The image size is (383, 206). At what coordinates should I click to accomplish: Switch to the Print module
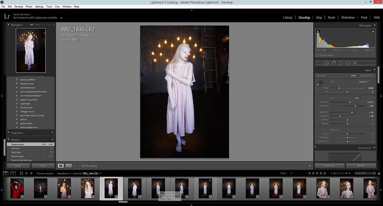click(x=364, y=18)
